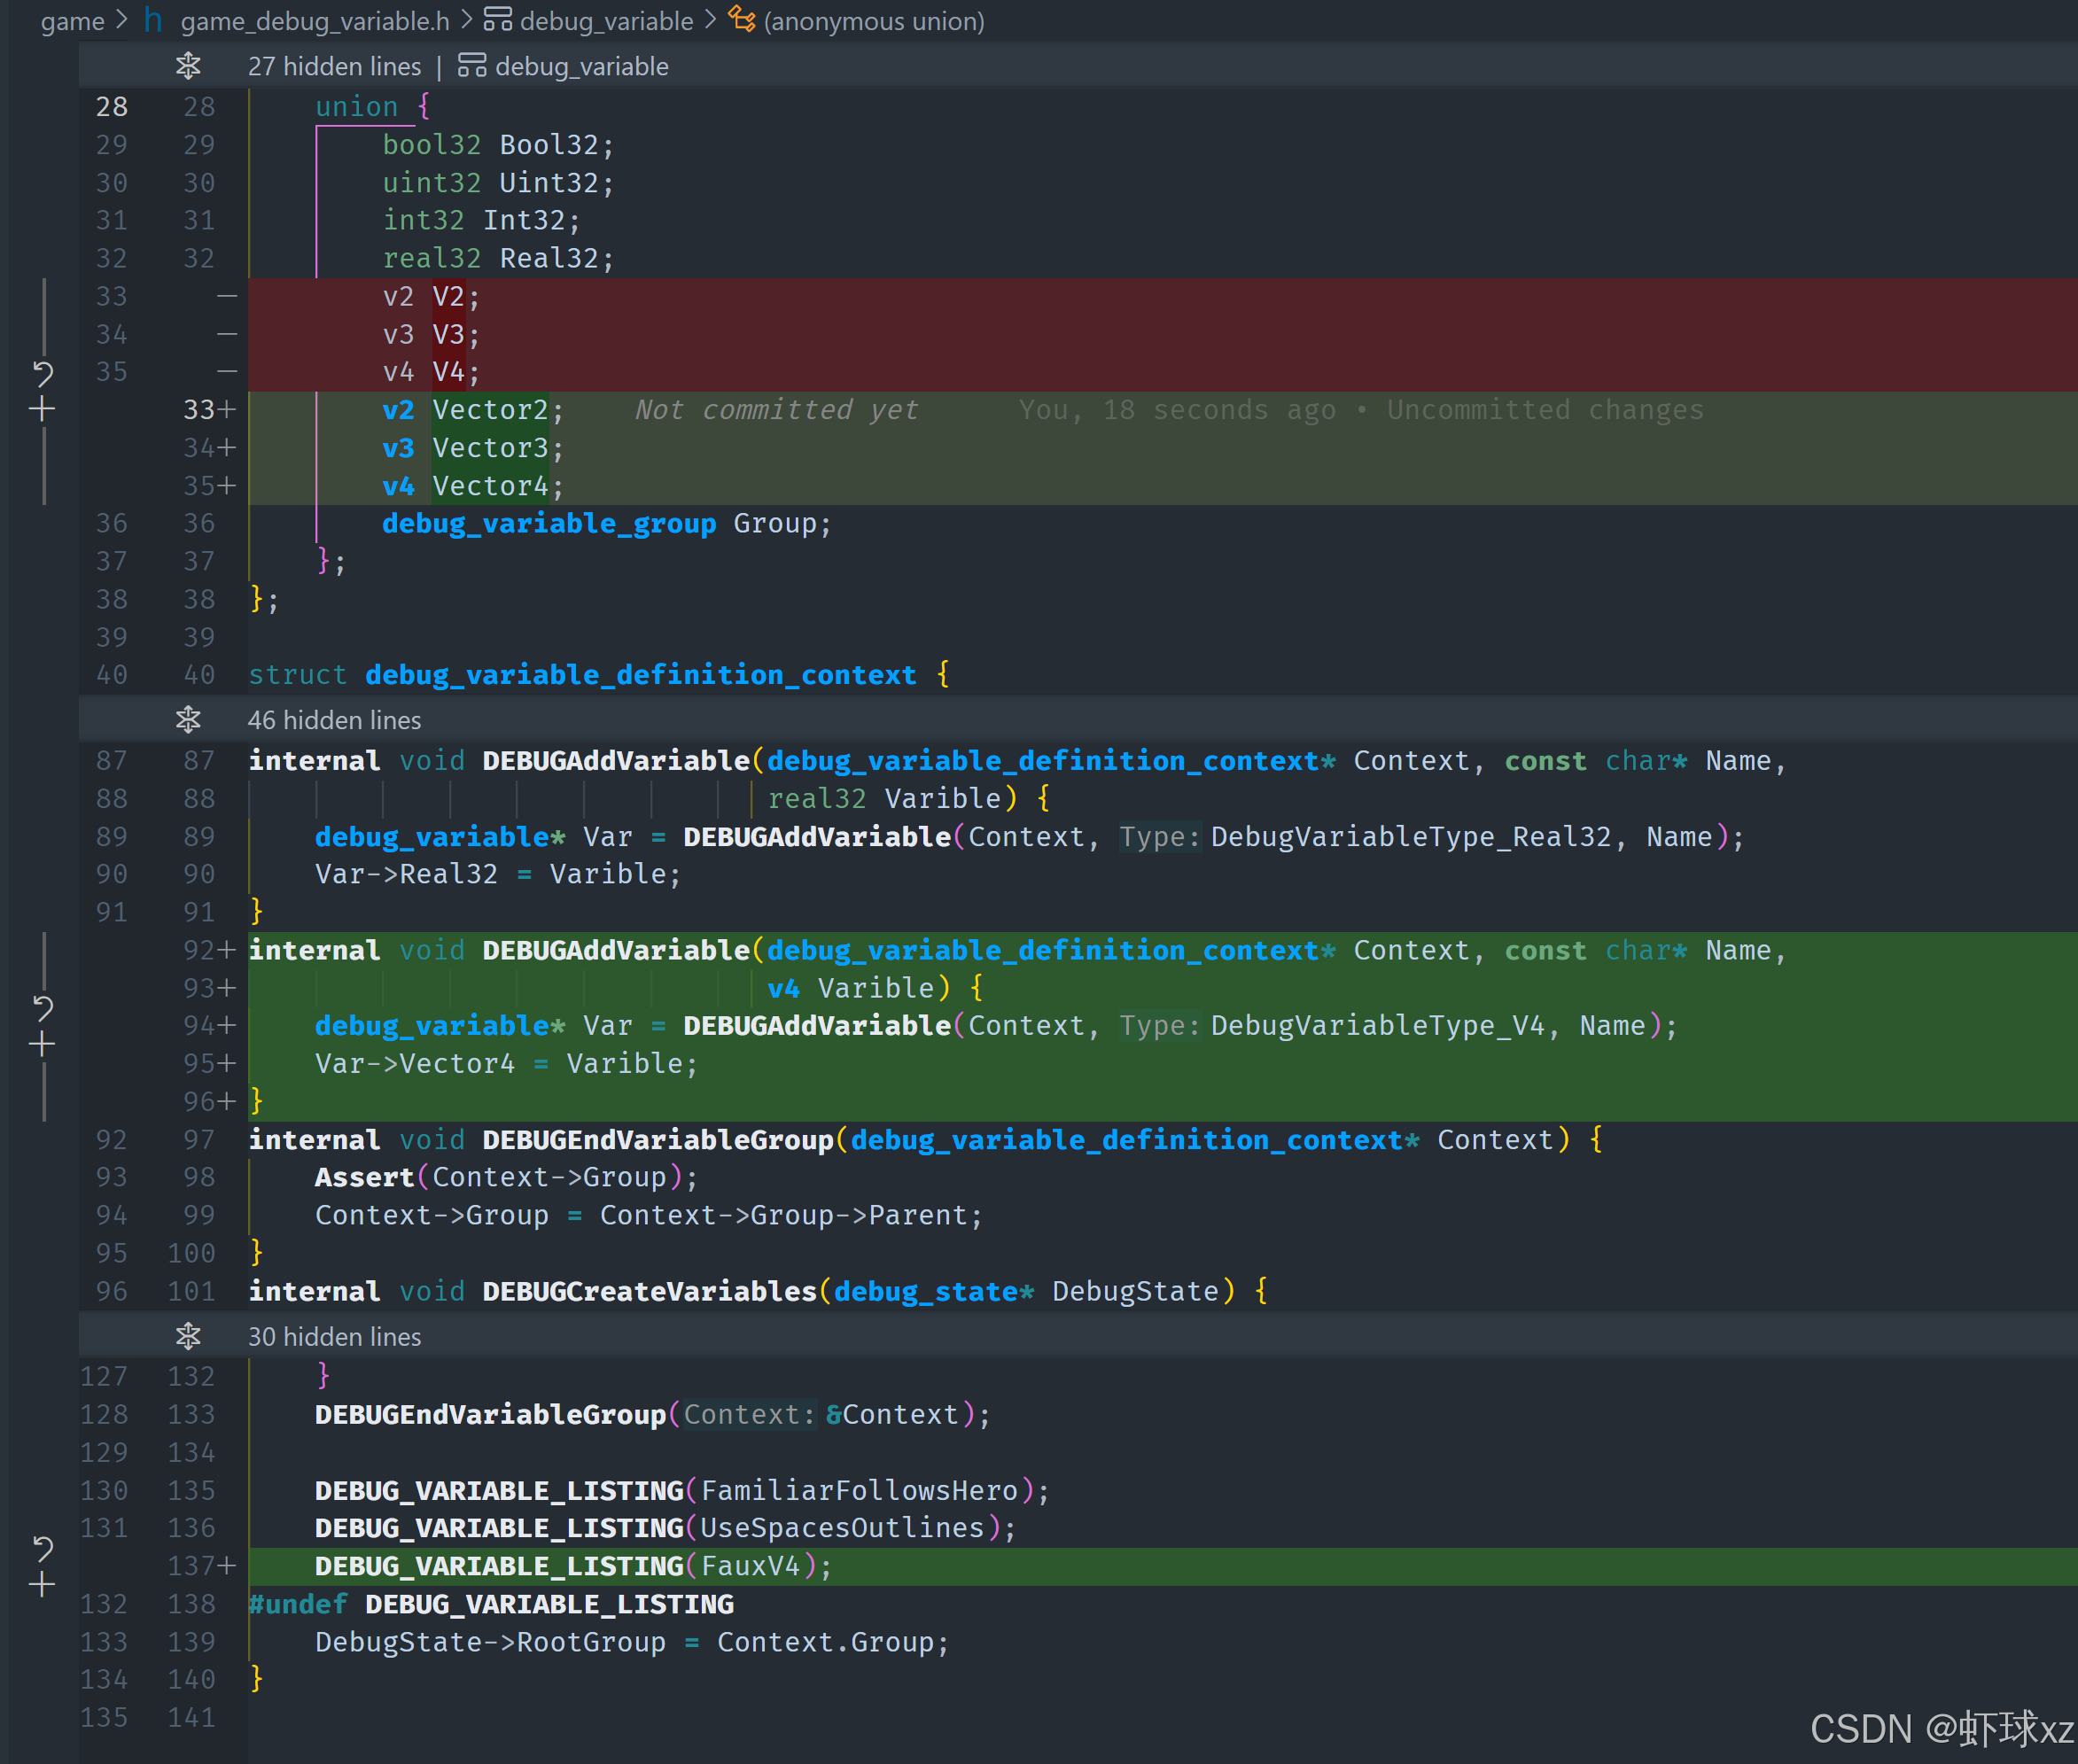The height and width of the screenshot is (1764, 2078).
Task: Open the debug_variable breadcrumb symbol dropdown
Action: click(x=605, y=20)
